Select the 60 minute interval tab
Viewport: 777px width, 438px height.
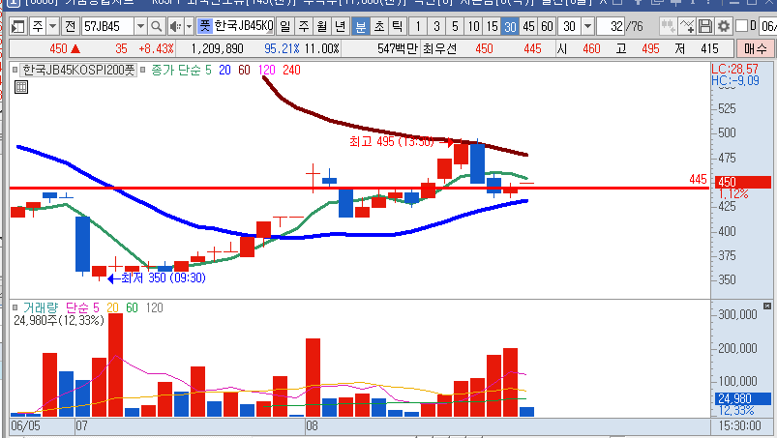click(548, 25)
